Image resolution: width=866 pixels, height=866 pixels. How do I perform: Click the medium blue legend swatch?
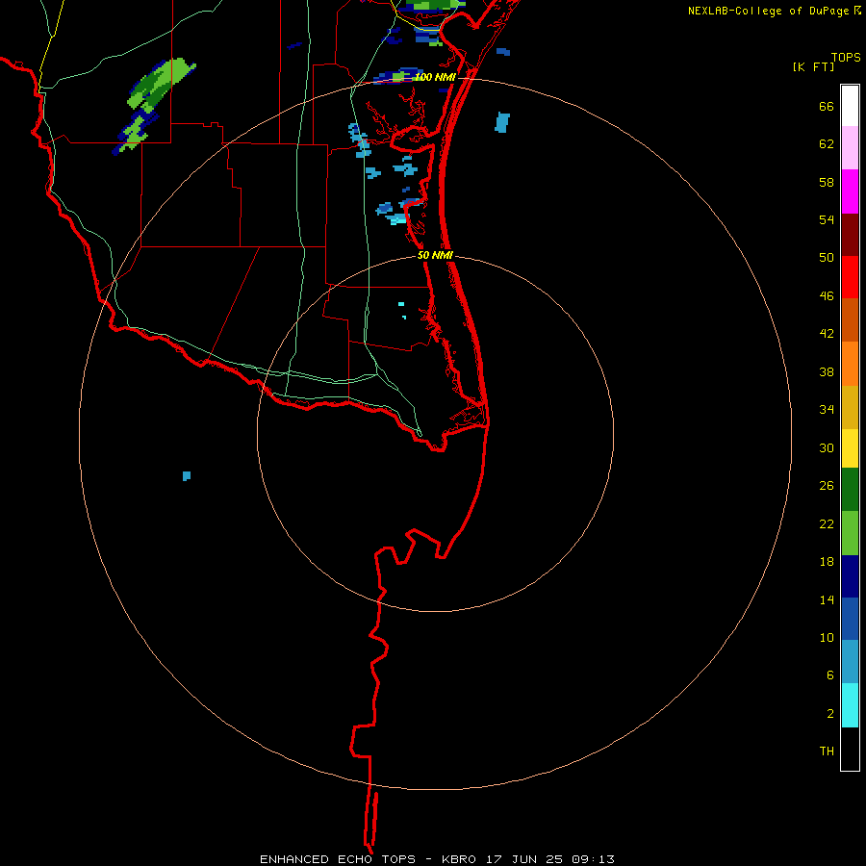click(850, 619)
